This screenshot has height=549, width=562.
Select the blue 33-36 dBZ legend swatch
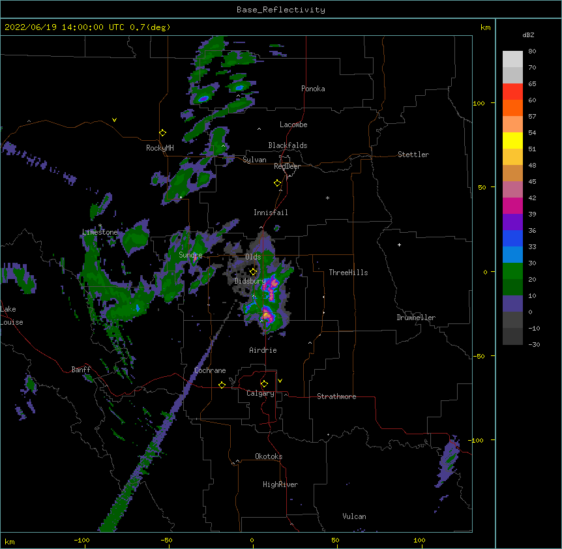[x=512, y=238]
